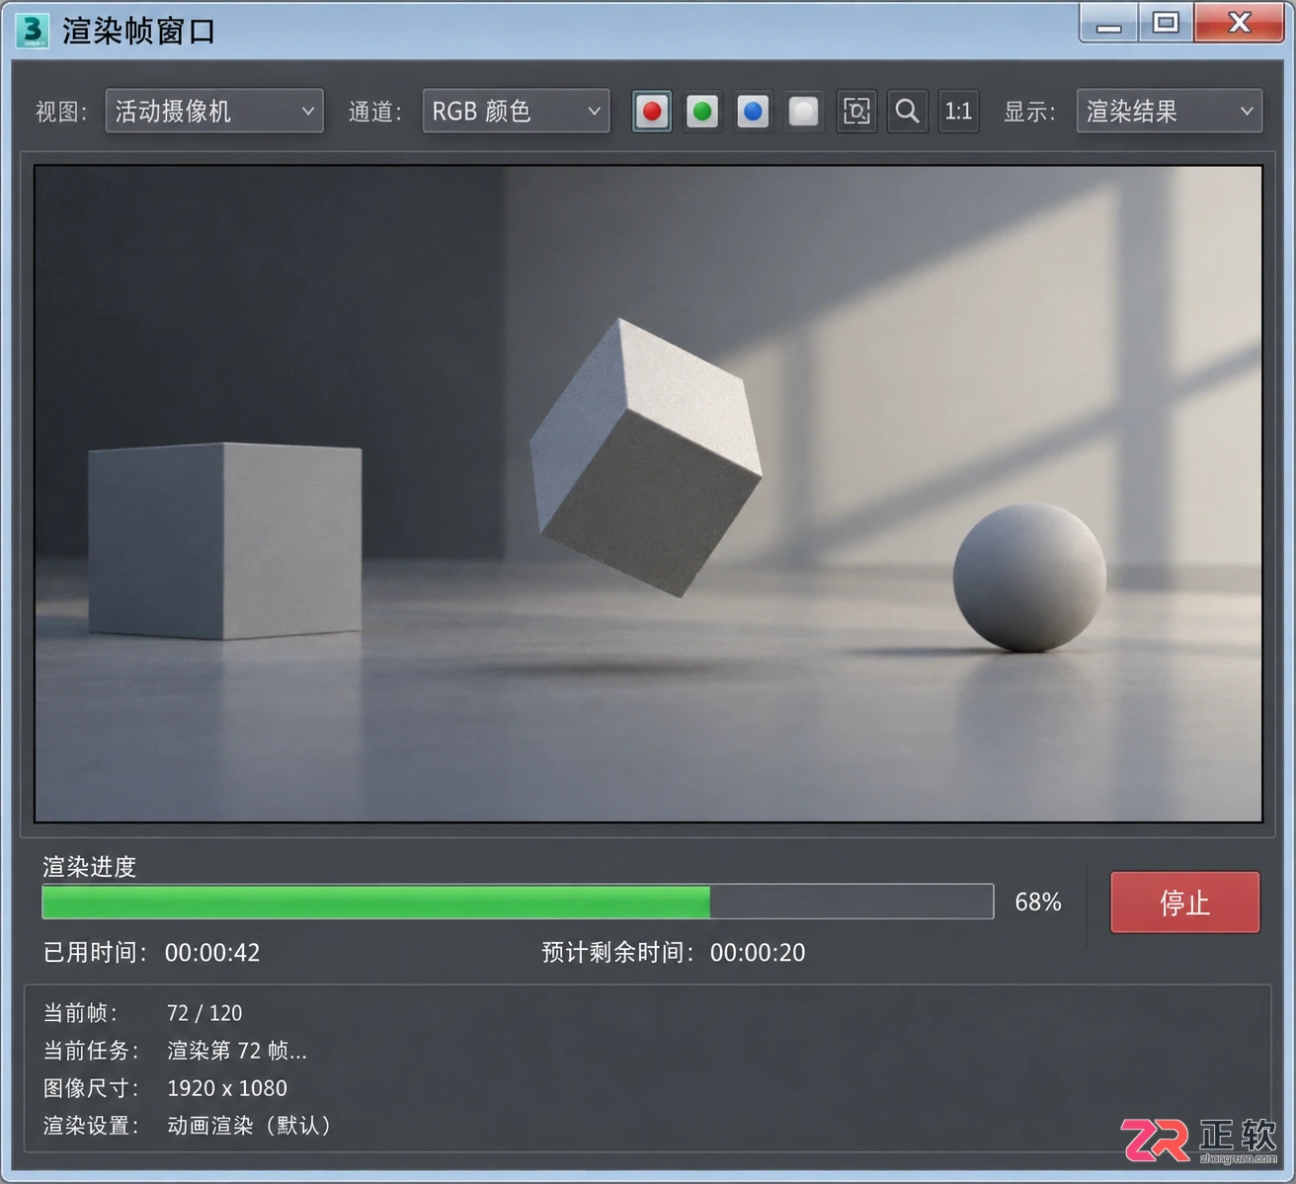Minimize the 渲染帧窗口 window
Image resolution: width=1296 pixels, height=1184 pixels.
pyautogui.click(x=1109, y=24)
